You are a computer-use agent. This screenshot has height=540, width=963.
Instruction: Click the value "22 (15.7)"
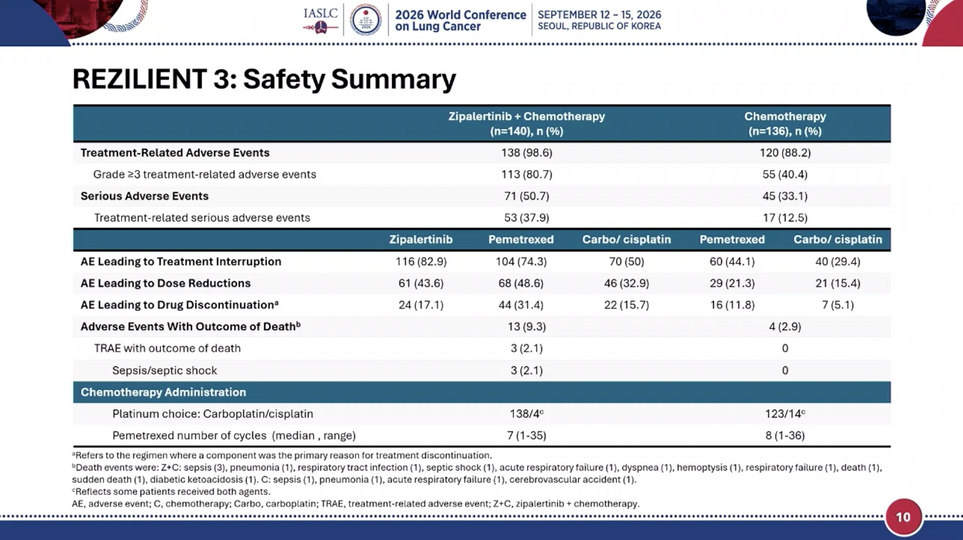(627, 305)
